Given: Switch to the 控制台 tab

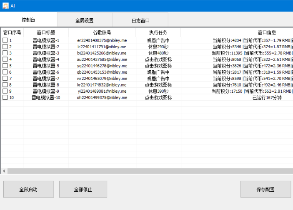Looking at the screenshot, I should (28, 20).
